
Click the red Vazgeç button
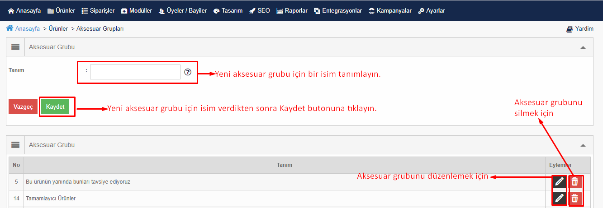pyautogui.click(x=23, y=107)
